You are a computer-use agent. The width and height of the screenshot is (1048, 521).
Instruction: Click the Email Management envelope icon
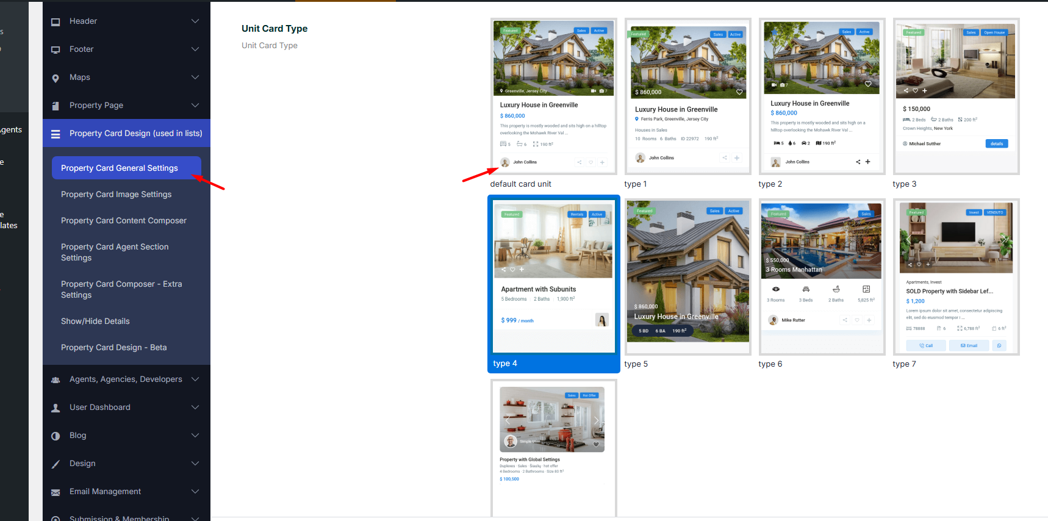[x=56, y=492]
